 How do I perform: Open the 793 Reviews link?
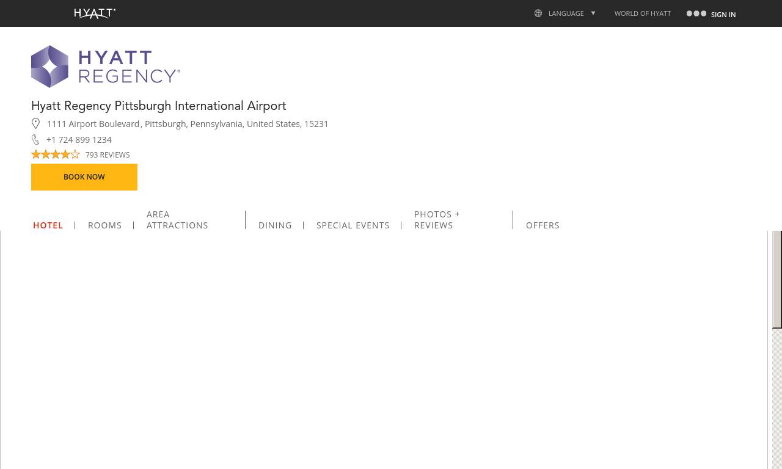click(x=108, y=155)
